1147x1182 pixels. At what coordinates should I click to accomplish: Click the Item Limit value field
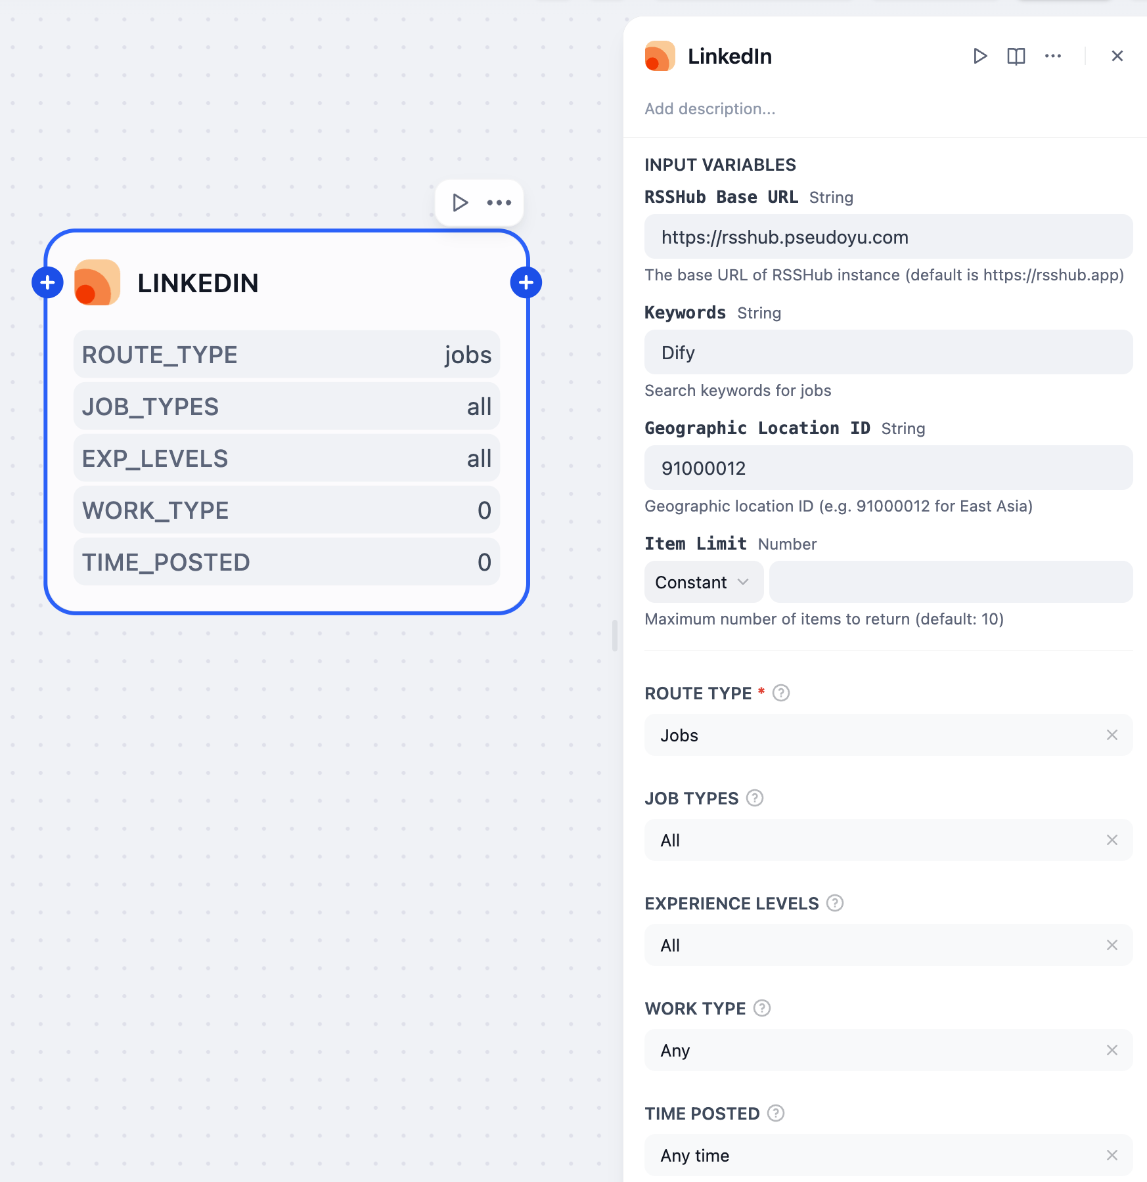(950, 582)
